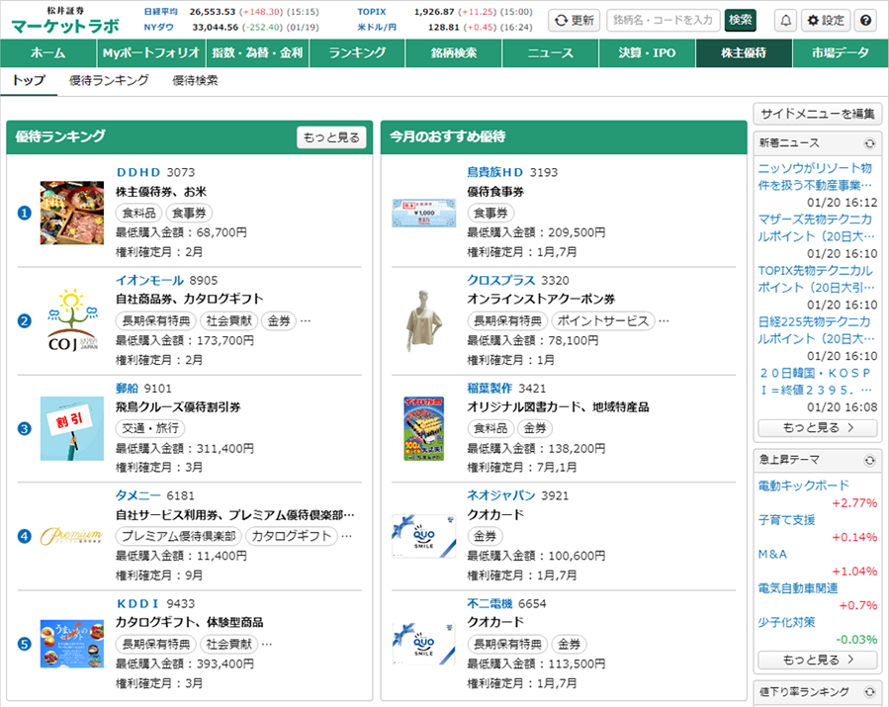
Task: Click the 不二電機 QUO card thumbnail
Action: point(424,644)
